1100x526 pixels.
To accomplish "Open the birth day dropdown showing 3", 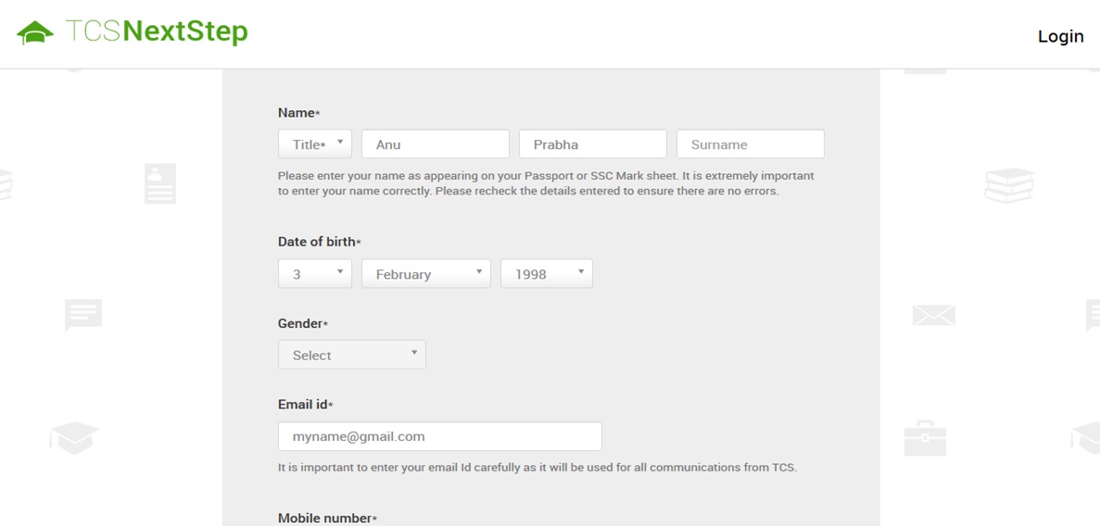I will pos(315,273).
